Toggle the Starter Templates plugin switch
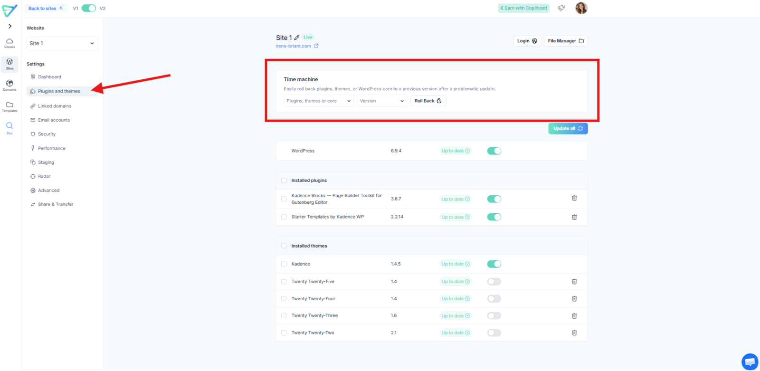 [494, 217]
